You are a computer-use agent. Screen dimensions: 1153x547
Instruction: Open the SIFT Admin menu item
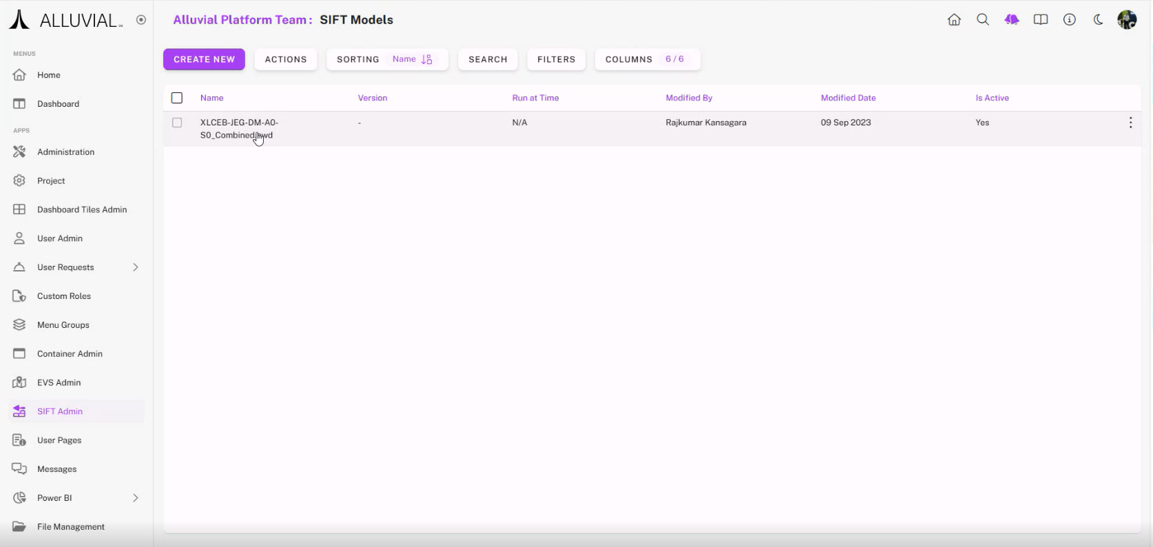point(60,411)
